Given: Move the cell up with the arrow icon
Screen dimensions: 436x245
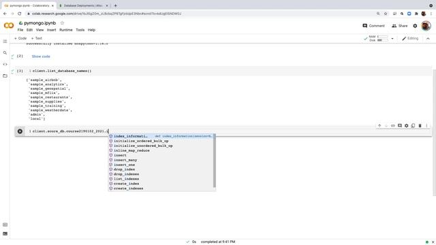Looking at the screenshot, I should 379,126.
